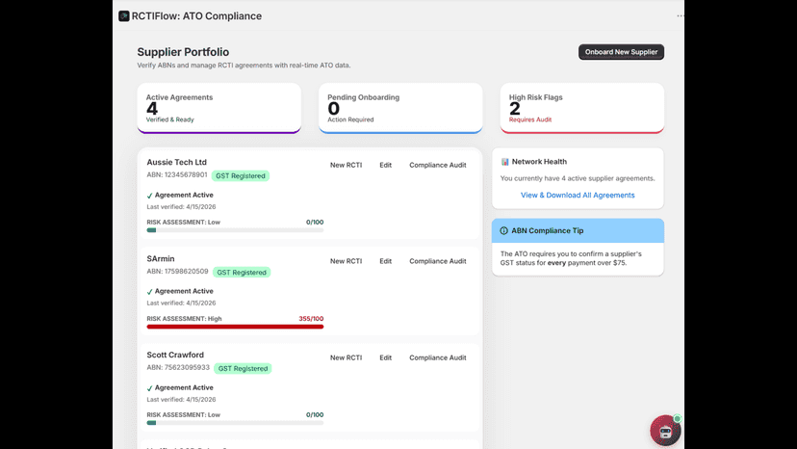This screenshot has height=449, width=797.
Task: Click SArmin agreement active checkmark icon
Action: [149, 292]
